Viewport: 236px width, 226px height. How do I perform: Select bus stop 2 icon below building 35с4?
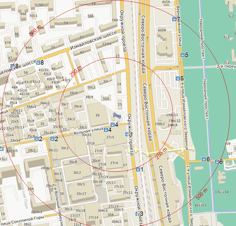pyautogui.click(x=36, y=139)
